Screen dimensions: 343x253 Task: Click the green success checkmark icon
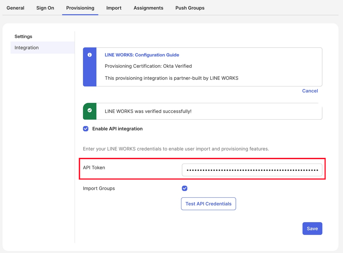[x=90, y=110]
